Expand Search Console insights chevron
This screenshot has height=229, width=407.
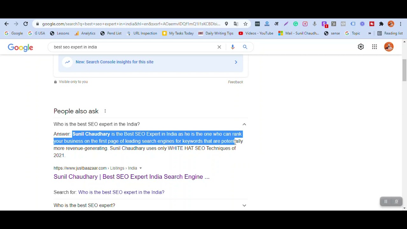236,62
